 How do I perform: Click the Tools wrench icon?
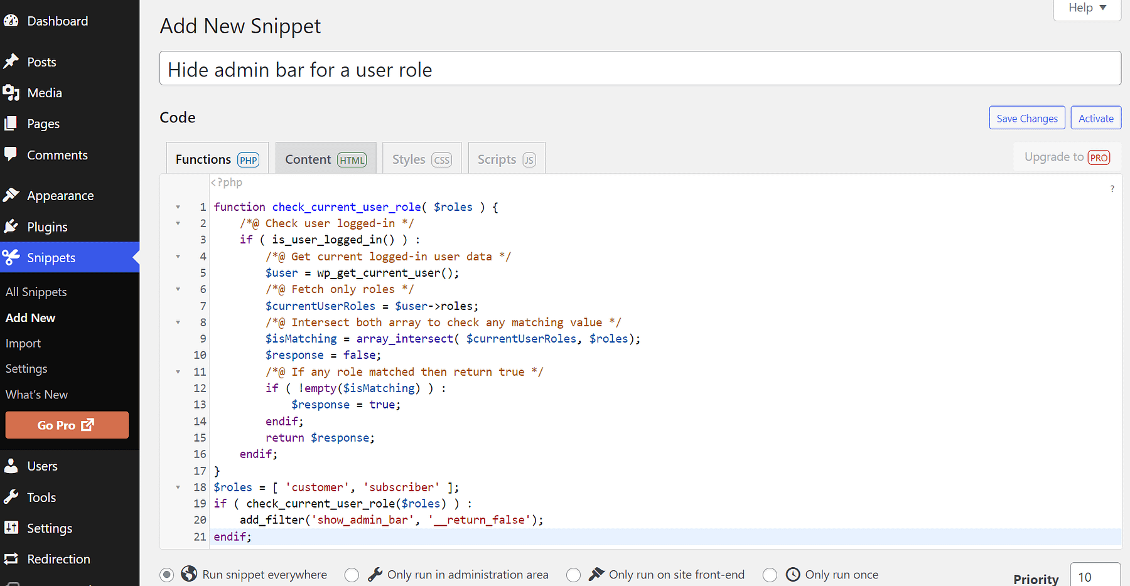tap(11, 497)
